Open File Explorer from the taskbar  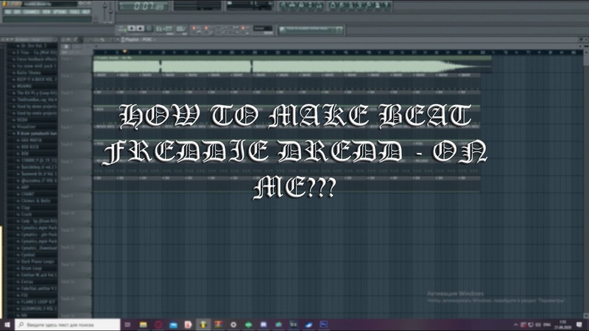tap(143, 324)
